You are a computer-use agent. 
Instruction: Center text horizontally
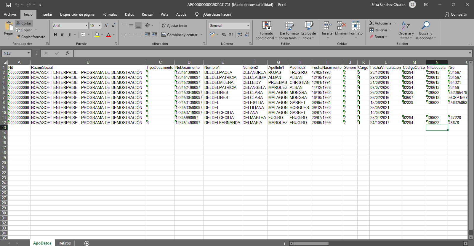131,35
